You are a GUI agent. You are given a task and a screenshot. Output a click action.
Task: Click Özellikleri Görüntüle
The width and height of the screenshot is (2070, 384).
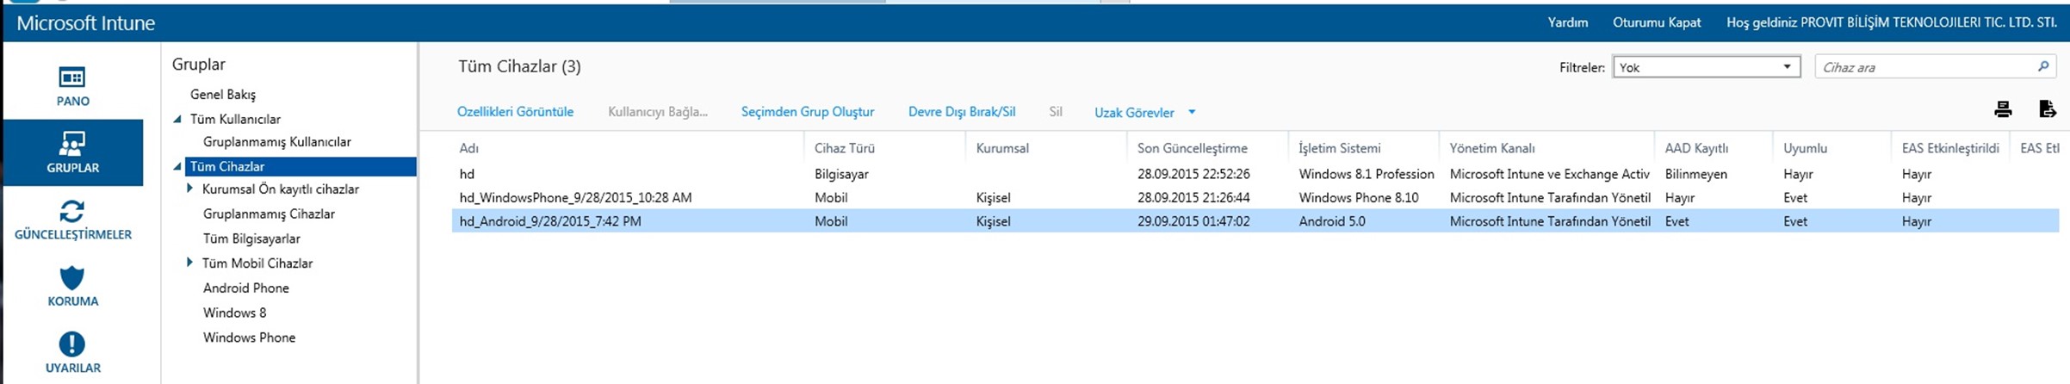(515, 112)
